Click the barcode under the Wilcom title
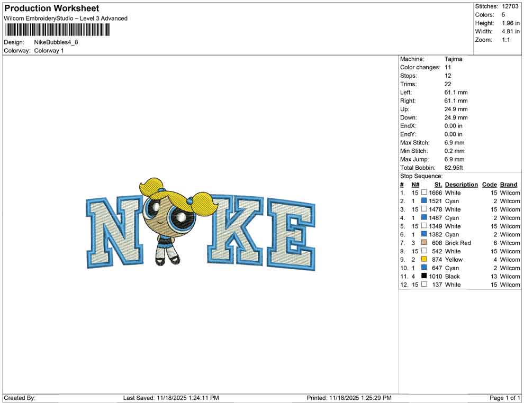Image resolution: width=524 pixels, height=403 pixels. (x=57, y=30)
